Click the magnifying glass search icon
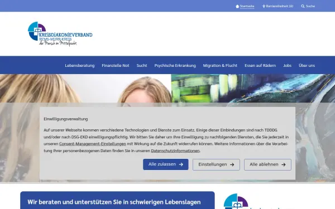Image resolution: width=335 pixels, height=209 pixels. click(x=303, y=6)
